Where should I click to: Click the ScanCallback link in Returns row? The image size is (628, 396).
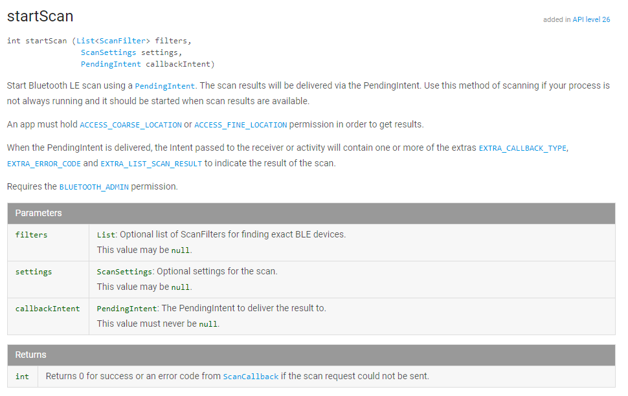click(x=251, y=377)
